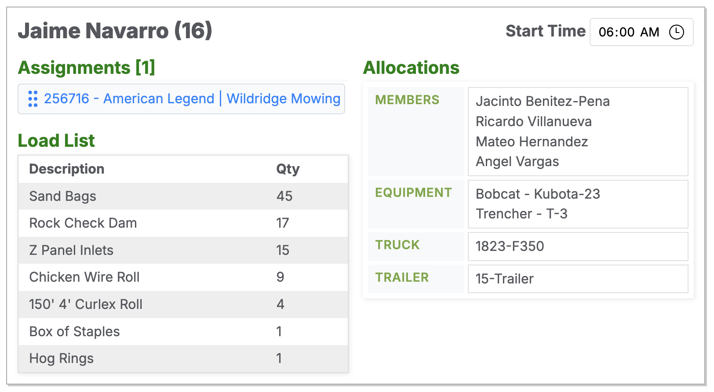Viewport: 714px width, 392px height.
Task: Select the Sand Bags row in Load List
Action: [62, 196]
